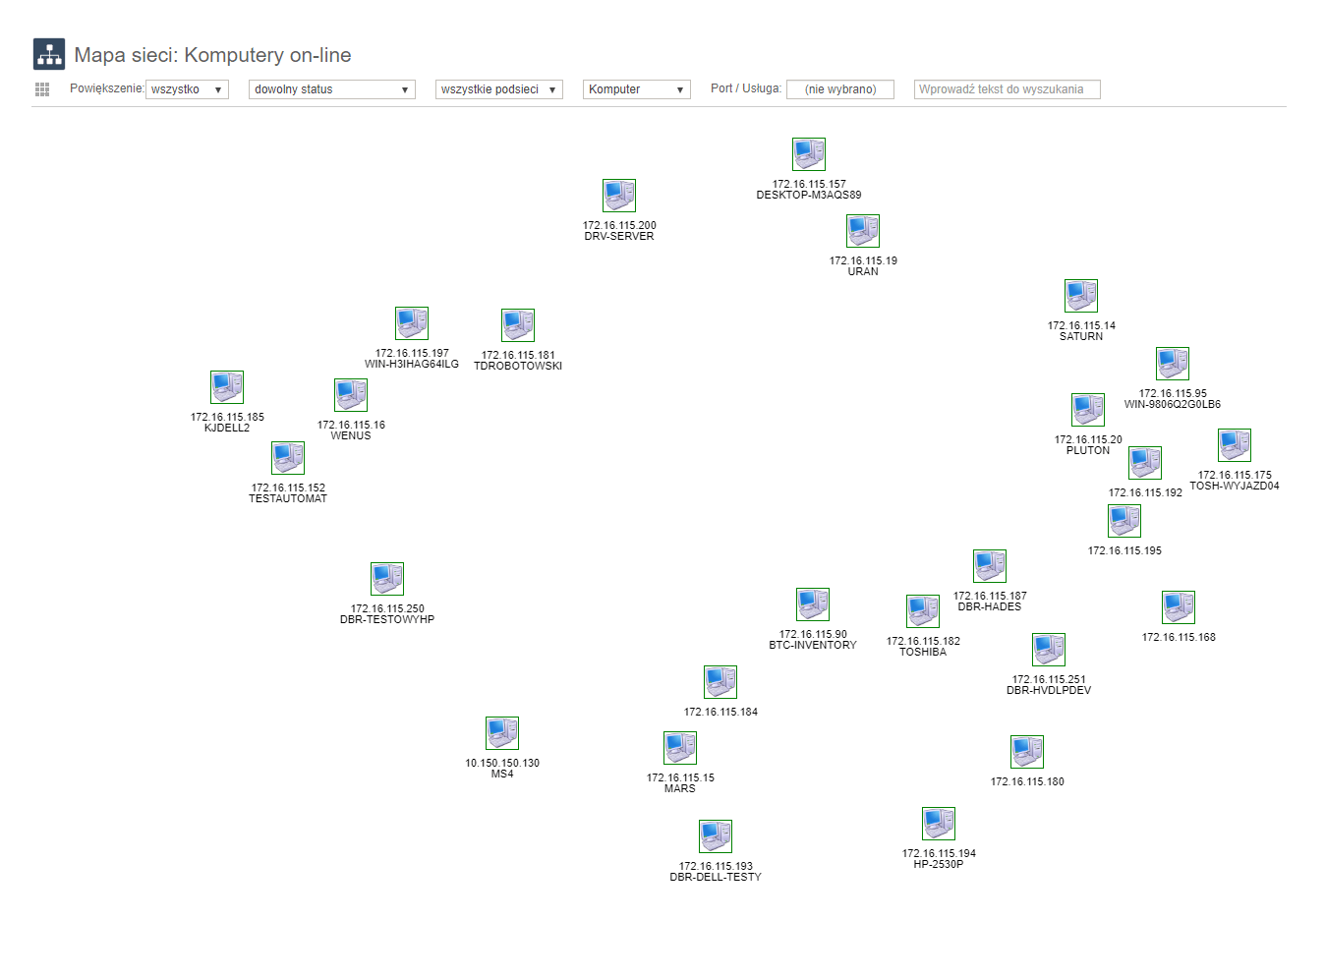
Task: Click the grid view icon
Action: tap(42, 89)
